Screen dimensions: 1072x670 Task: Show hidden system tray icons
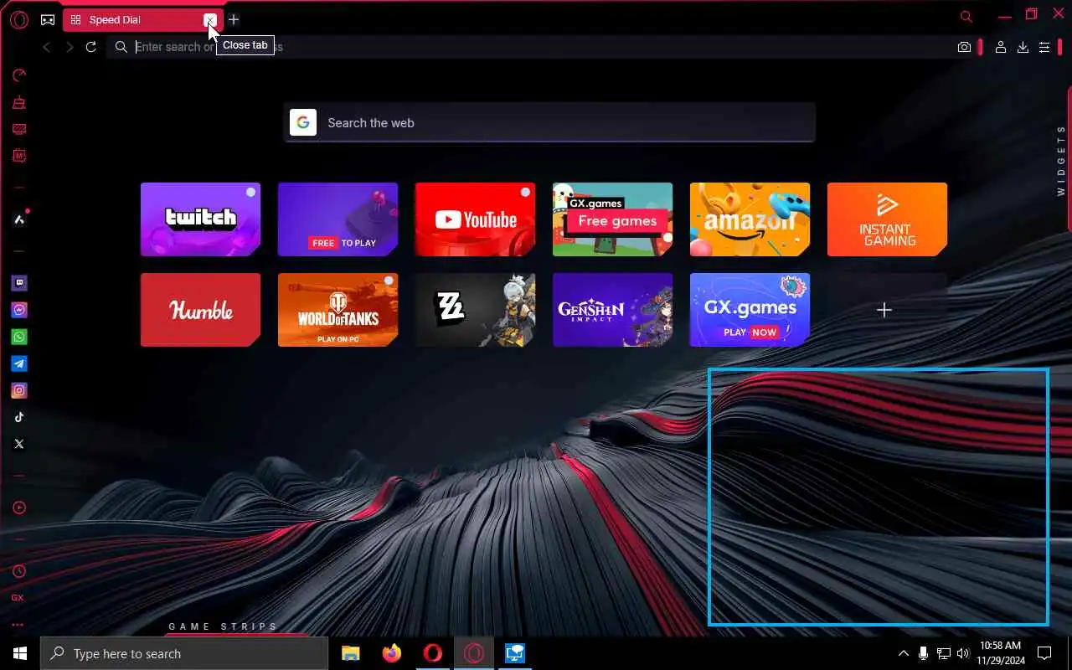[x=903, y=653]
